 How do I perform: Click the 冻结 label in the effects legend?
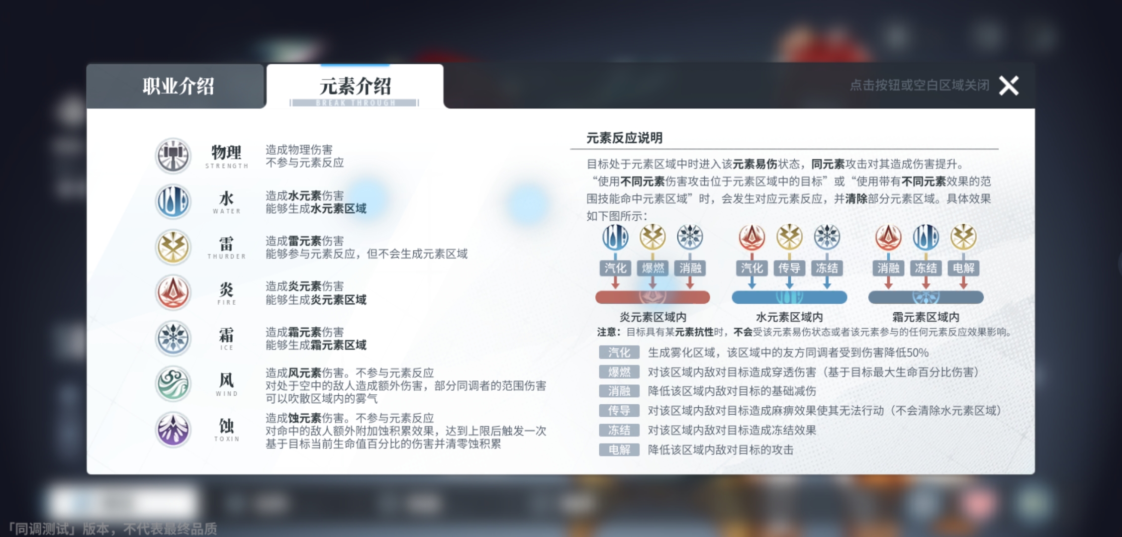pyautogui.click(x=619, y=430)
